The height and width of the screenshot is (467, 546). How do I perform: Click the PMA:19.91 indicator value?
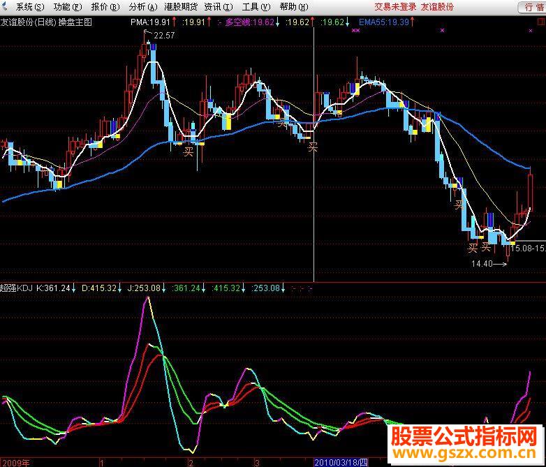click(x=150, y=22)
